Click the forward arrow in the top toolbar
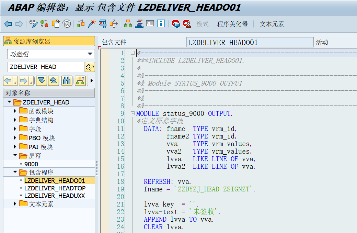 pos(19,24)
